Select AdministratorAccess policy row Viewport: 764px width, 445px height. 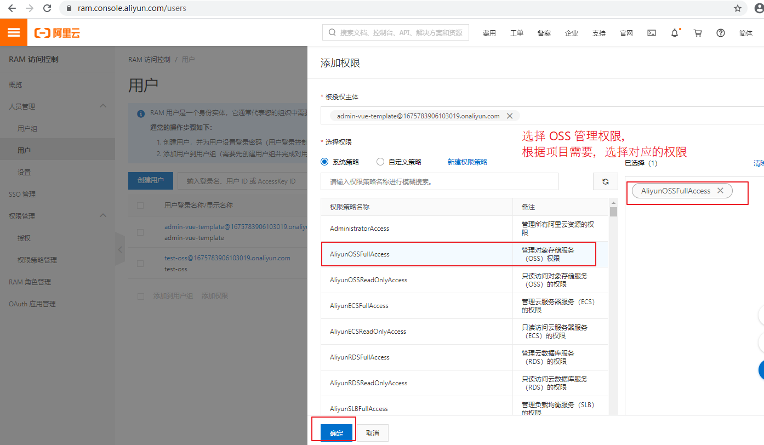[x=464, y=229]
